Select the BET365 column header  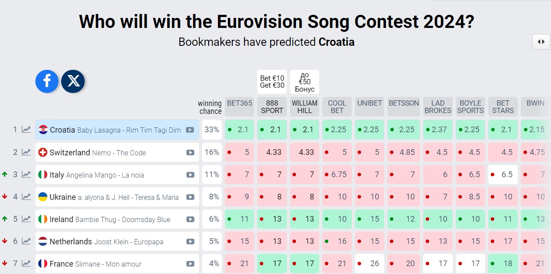[239, 106]
